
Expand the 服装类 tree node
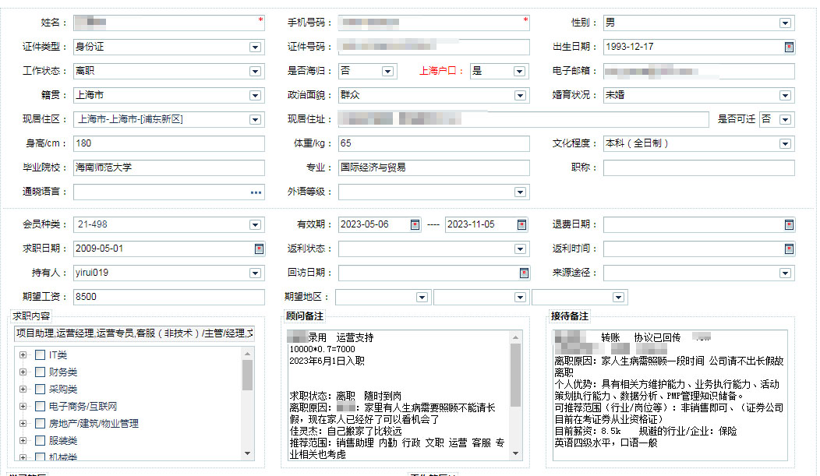(23, 440)
